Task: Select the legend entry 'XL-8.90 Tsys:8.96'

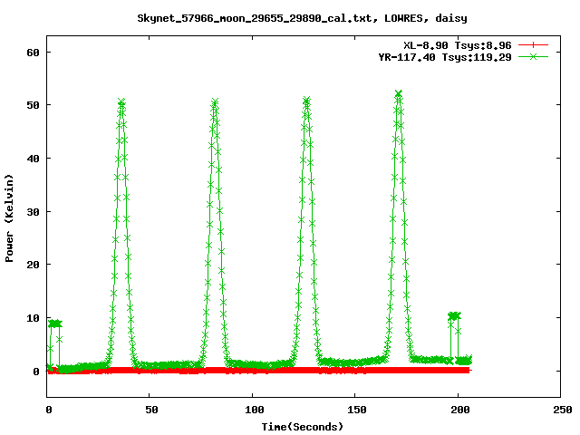Action: point(457,45)
